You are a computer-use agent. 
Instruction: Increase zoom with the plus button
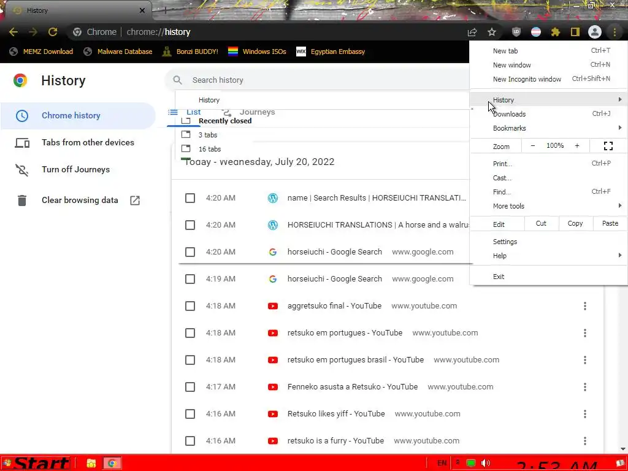pyautogui.click(x=577, y=146)
